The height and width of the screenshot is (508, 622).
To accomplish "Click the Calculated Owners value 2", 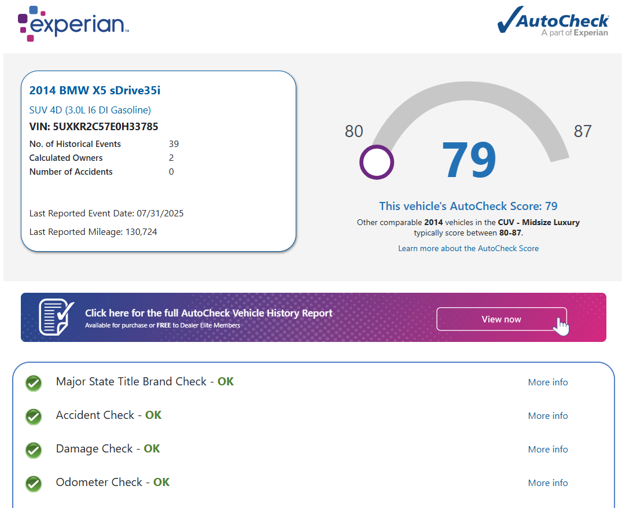I will [171, 158].
